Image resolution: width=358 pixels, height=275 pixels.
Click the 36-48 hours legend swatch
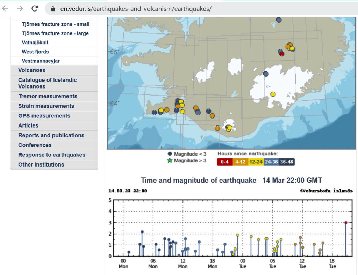click(287, 162)
